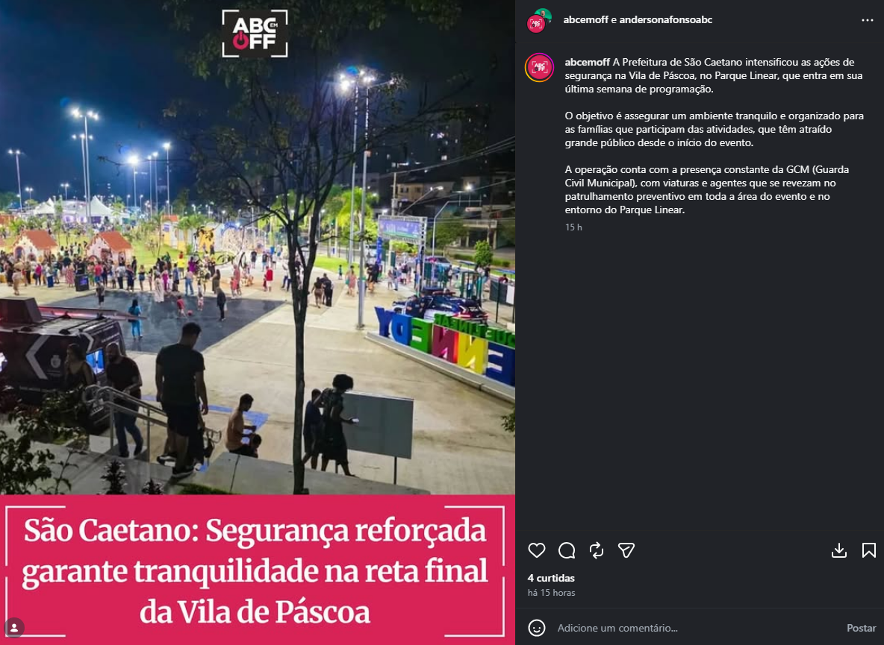Viewport: 884px width, 645px height.
Task: Click the abcemoff username in the caption
Action: (x=588, y=62)
